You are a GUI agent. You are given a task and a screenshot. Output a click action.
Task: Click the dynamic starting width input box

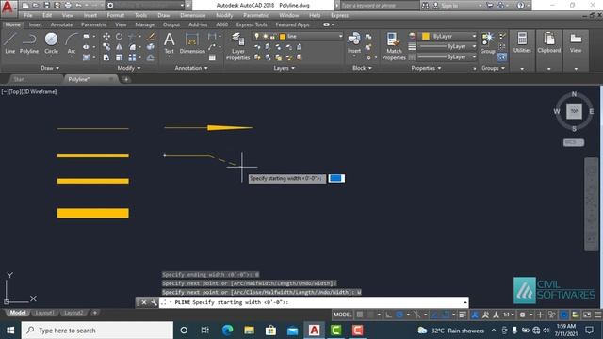(x=336, y=178)
